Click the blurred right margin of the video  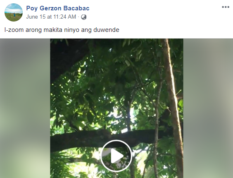pos(208,108)
